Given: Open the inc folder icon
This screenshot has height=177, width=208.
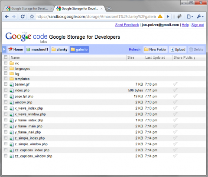Looking at the screenshot, I should pos(12,63).
